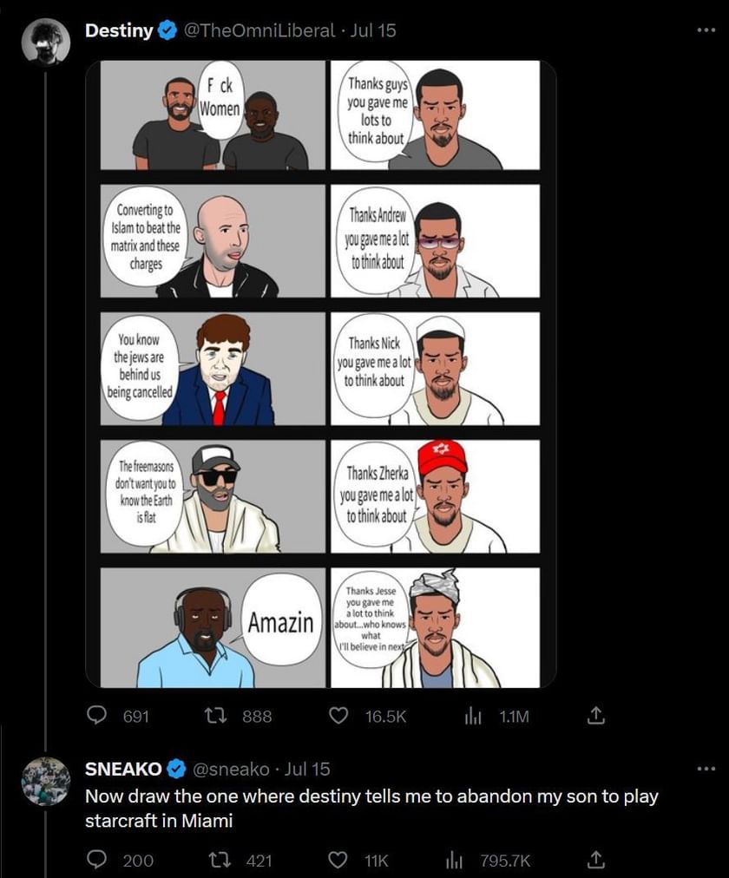Viewport: 729px width, 878px height.
Task: Share Destiny's tweet
Action: coord(595,716)
